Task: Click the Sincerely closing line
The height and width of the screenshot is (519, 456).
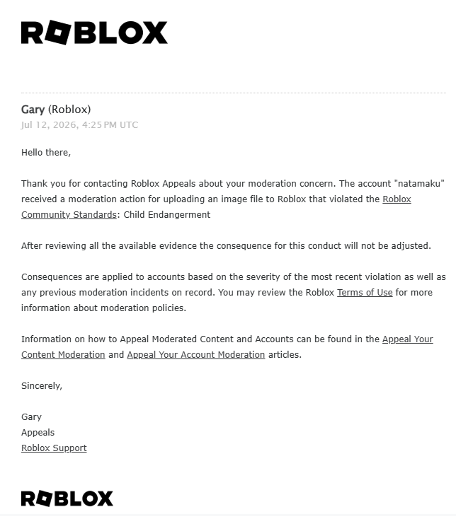Action: (42, 385)
